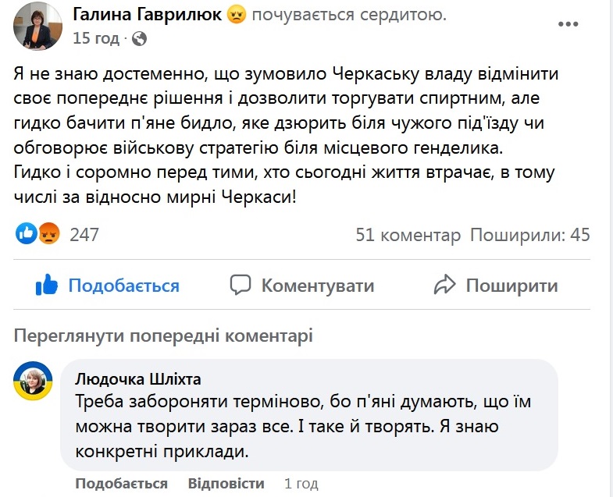
Task: Open Галина Гаврилюк's profile picture
Action: (x=37, y=25)
